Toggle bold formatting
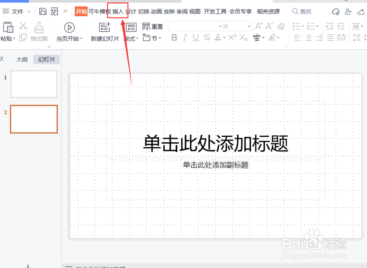Screen dimensions: 367x268 pyautogui.click(x=174, y=37)
